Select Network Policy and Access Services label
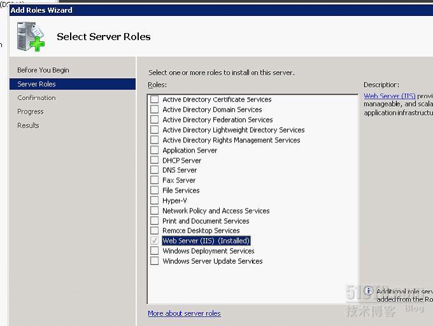This screenshot has width=433, height=326. click(x=216, y=210)
